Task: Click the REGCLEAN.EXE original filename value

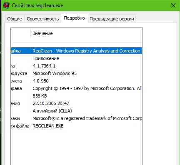Action: (48, 126)
